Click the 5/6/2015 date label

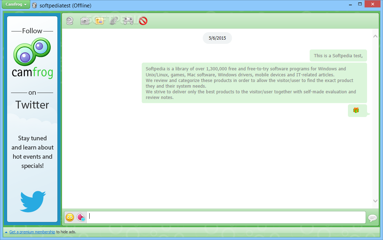(218, 38)
